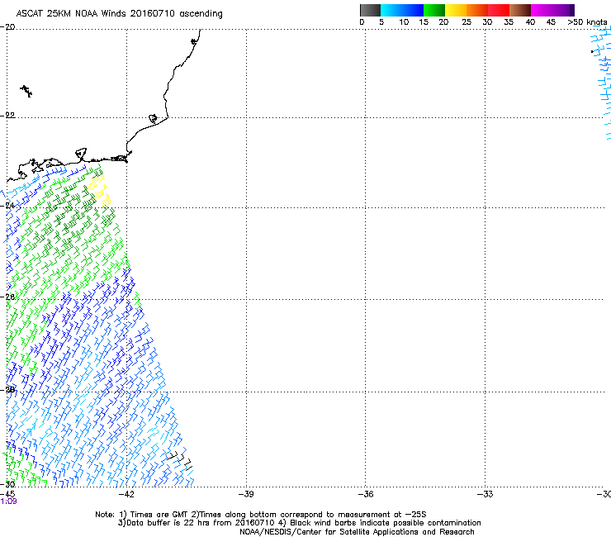Click the brown 35-40 knots legend swatch
The image size is (611, 537).
point(520,10)
